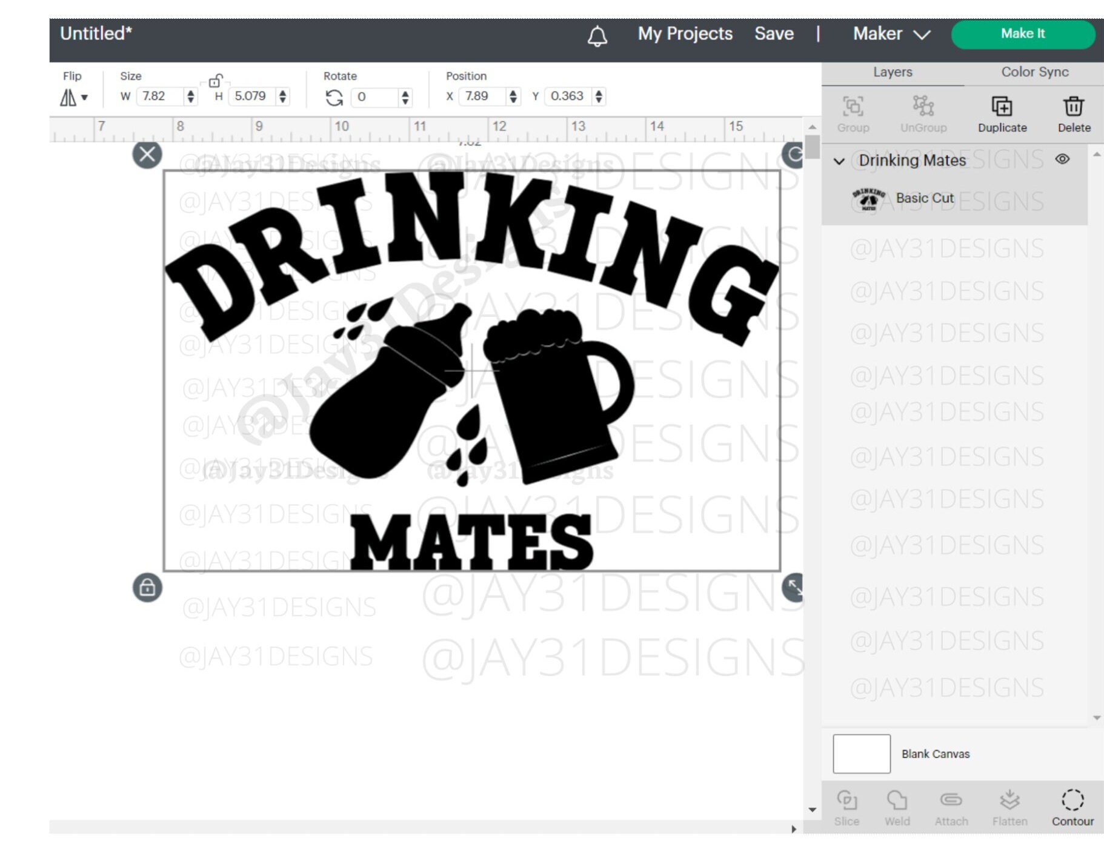
Task: Unlock the size aspect ratio
Action: coord(215,82)
